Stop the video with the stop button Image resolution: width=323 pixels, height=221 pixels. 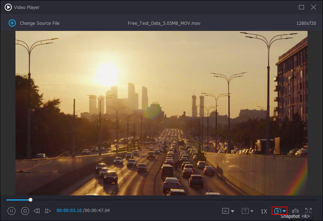[x=25, y=210]
